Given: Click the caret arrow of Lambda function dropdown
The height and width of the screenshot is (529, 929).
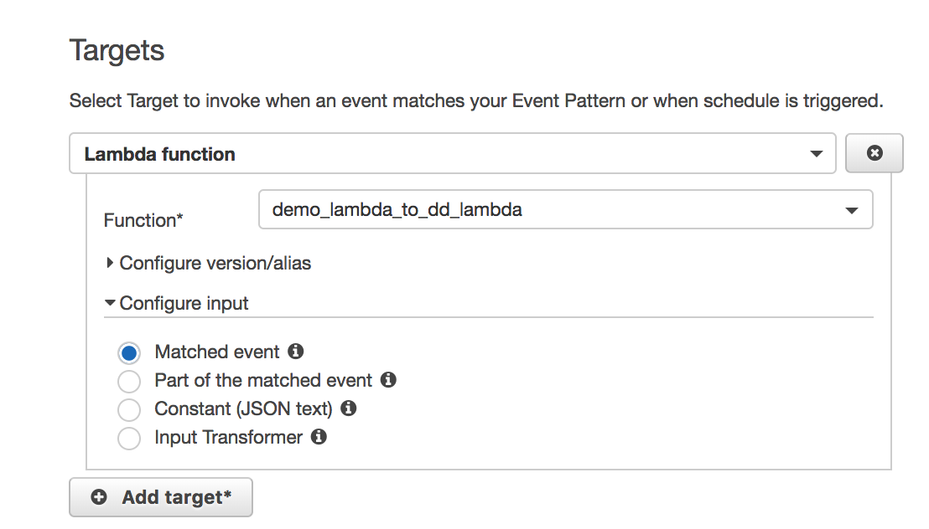Looking at the screenshot, I should (816, 154).
